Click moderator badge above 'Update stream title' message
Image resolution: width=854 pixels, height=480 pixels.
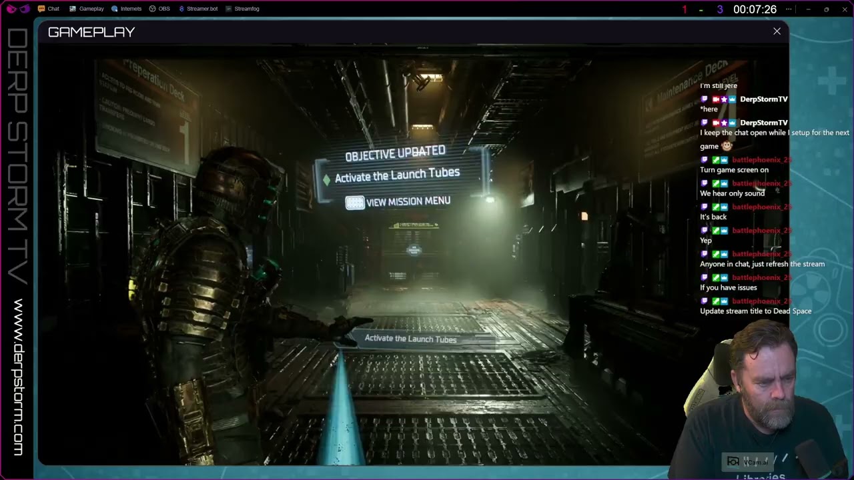715,301
